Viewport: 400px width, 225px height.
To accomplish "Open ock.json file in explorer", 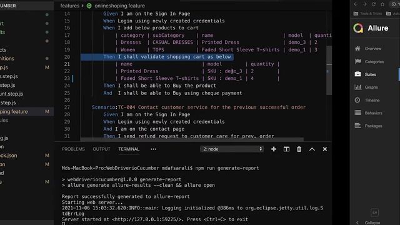I will 8,156.
